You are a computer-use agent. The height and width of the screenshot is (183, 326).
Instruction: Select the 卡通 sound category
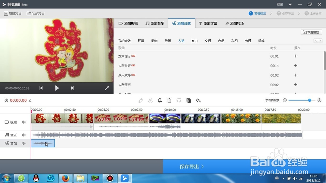[x=248, y=41]
